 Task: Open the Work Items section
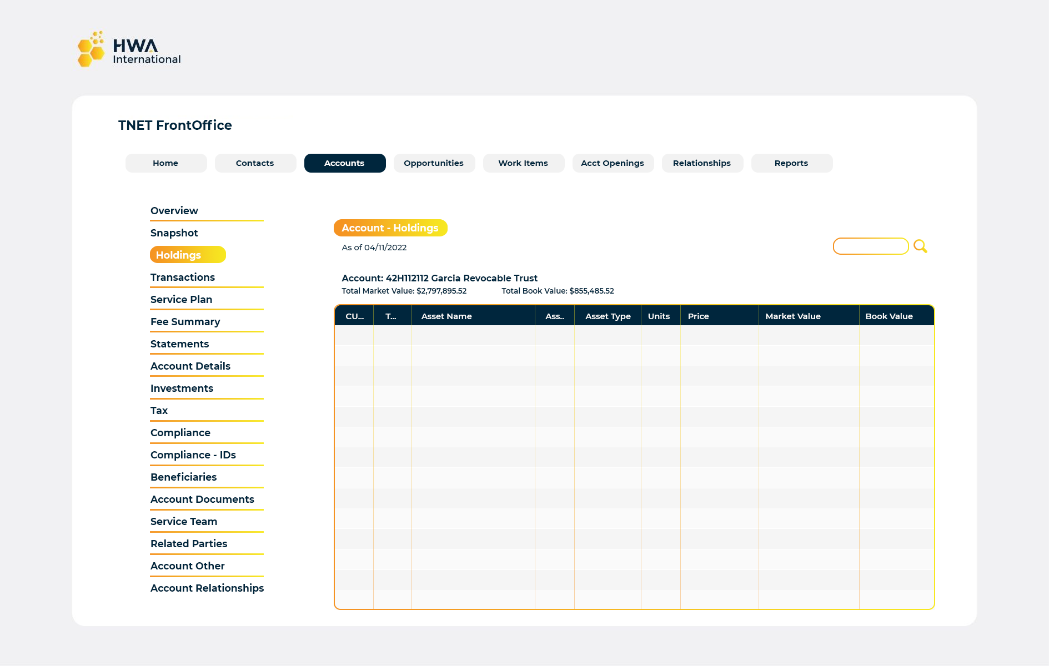(523, 163)
